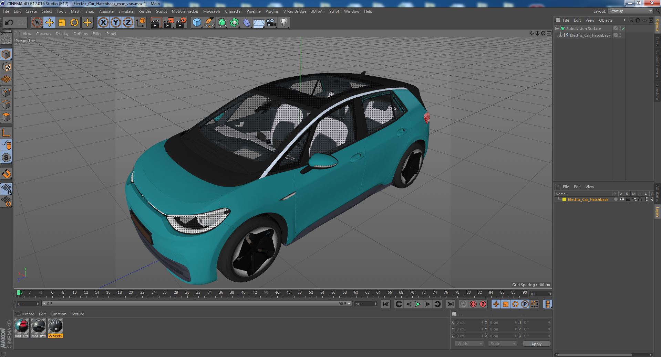Open the Layers side tab
This screenshot has height=357, width=661.
(657, 212)
